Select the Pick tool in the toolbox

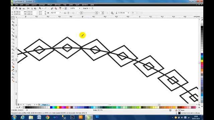click(13, 18)
